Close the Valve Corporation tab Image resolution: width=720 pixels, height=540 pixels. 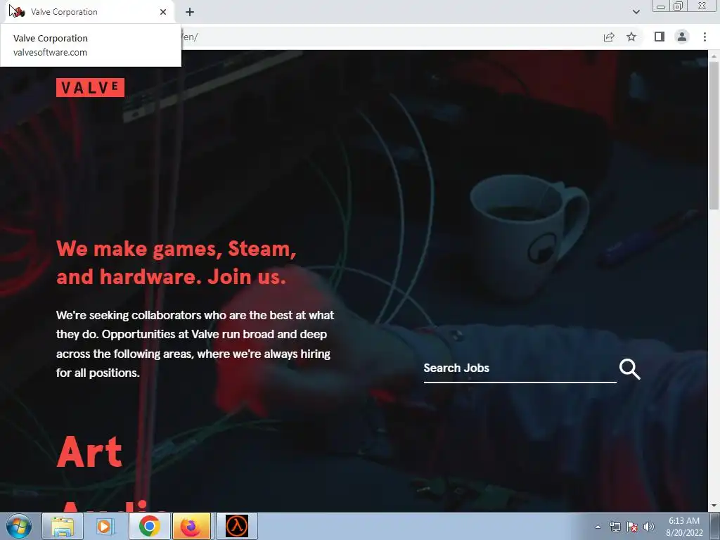click(163, 12)
